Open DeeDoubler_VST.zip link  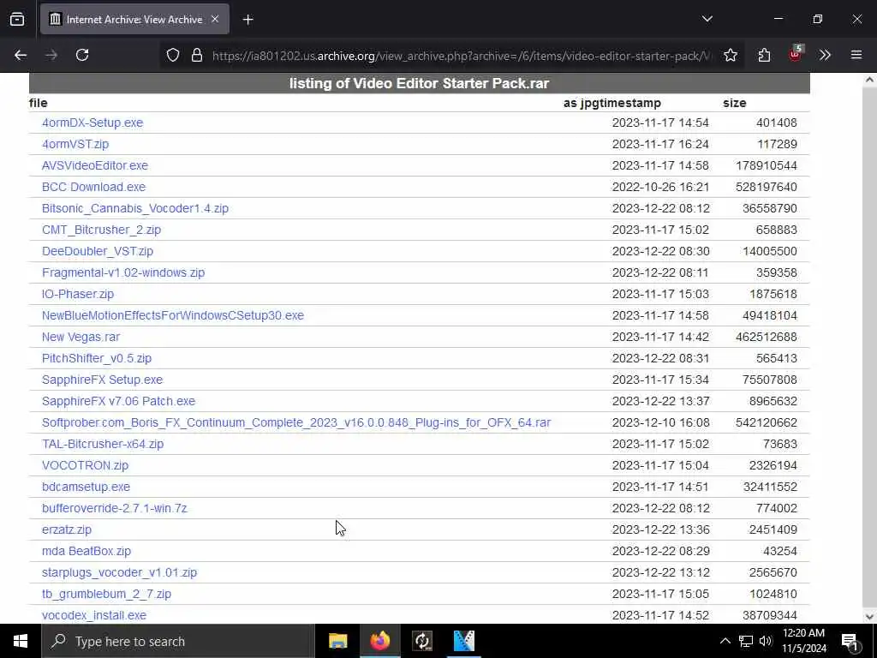coord(98,251)
